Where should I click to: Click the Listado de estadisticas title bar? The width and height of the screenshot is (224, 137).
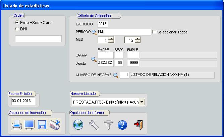tap(112, 6)
